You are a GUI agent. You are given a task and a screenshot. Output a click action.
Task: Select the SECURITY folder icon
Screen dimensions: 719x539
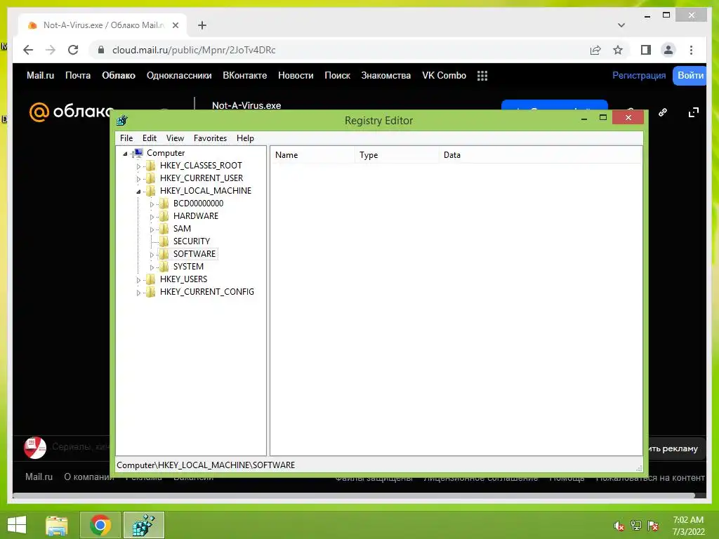coord(164,241)
